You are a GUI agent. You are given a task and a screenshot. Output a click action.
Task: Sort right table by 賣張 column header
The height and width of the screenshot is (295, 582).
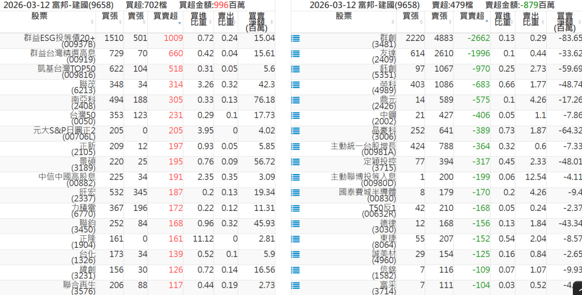439,16
